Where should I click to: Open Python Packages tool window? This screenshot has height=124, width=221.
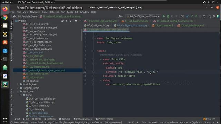tap(83, 119)
